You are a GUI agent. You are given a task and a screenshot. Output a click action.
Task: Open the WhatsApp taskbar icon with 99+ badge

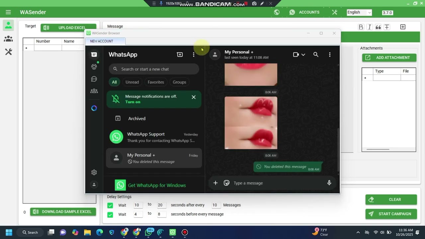(148, 232)
